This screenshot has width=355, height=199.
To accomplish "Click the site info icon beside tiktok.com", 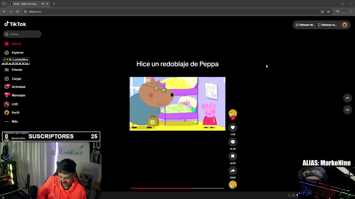I will click(25, 12).
